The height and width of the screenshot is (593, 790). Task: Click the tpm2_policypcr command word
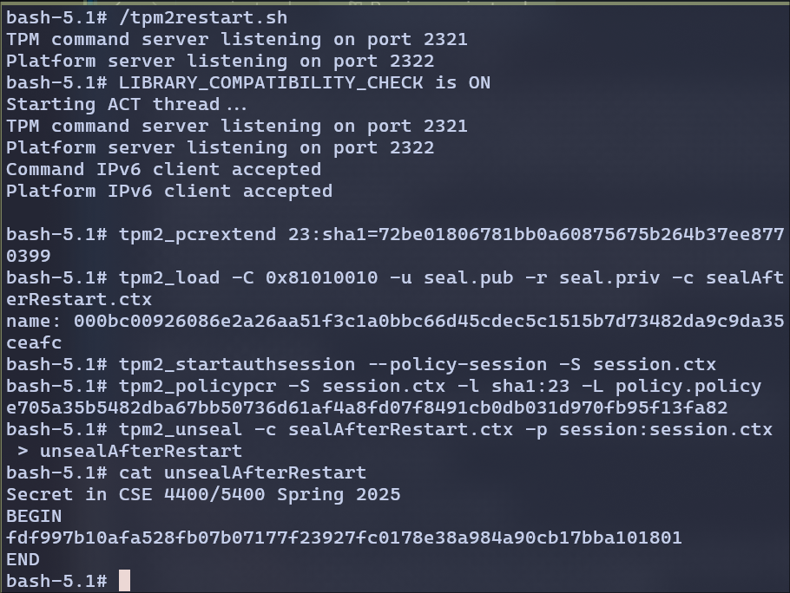[198, 387]
